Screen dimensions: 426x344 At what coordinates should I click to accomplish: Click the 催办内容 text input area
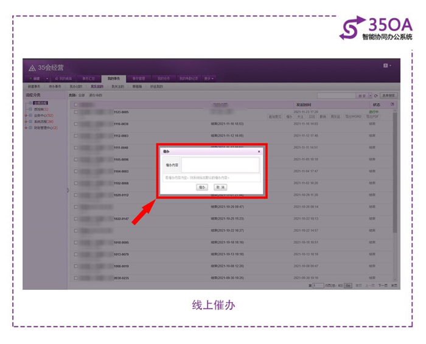click(220, 165)
